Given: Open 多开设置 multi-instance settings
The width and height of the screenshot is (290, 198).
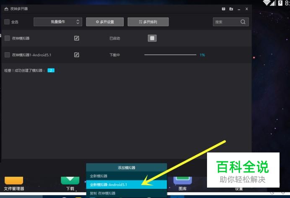Looking at the screenshot, I should (x=105, y=22).
